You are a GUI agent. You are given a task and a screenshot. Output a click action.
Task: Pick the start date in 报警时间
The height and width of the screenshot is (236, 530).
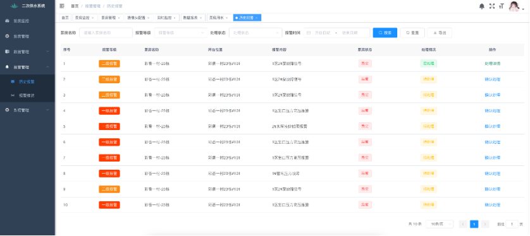click(323, 33)
